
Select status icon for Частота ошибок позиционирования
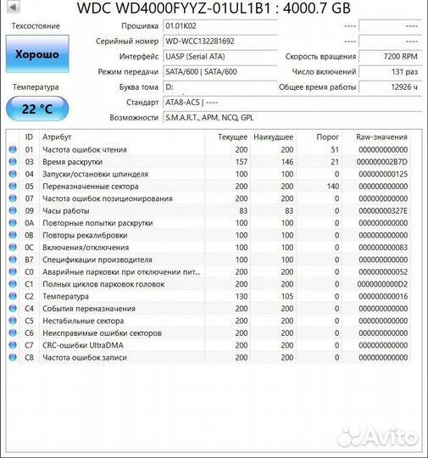pyautogui.click(x=13, y=198)
